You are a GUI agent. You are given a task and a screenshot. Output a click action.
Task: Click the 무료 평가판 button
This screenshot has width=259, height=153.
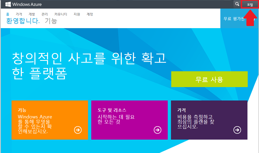[x=240, y=18]
